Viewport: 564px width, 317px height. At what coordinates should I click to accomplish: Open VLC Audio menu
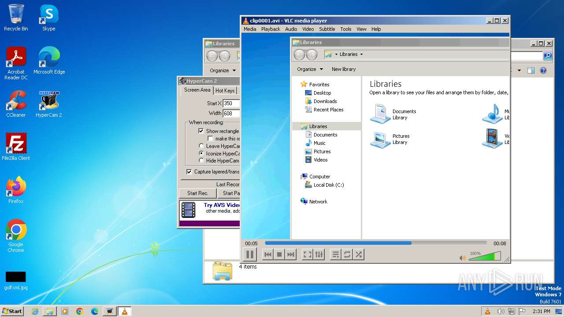coord(291,29)
